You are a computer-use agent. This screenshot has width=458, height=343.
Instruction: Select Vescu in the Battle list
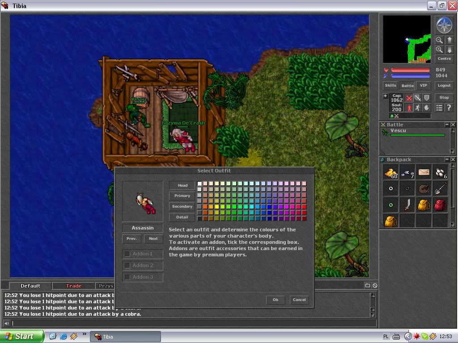coord(413,132)
